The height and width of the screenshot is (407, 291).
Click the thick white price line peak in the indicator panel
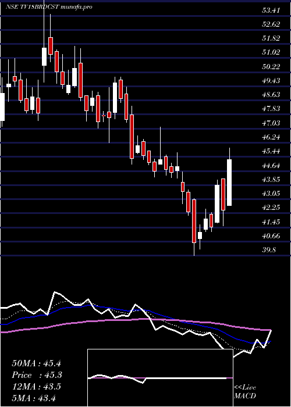pyautogui.click(x=55, y=292)
